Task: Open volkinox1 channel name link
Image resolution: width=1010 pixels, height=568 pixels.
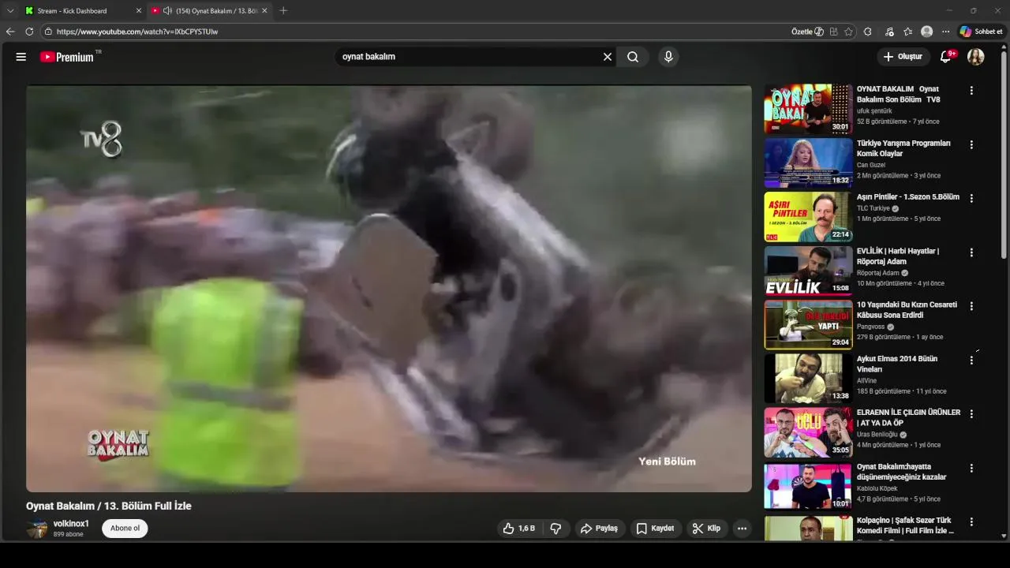Action: pyautogui.click(x=71, y=524)
